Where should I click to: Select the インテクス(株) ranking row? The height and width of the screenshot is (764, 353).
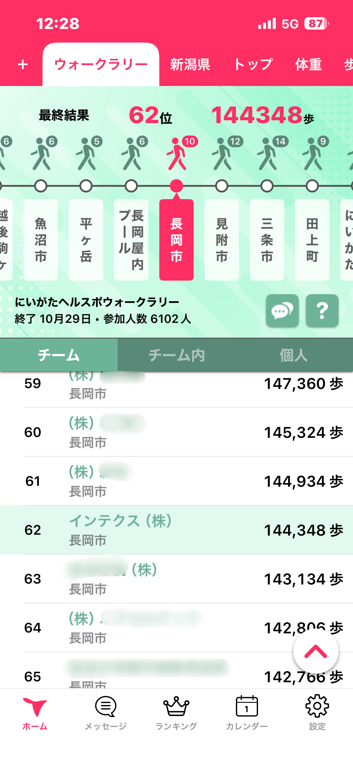tap(176, 530)
